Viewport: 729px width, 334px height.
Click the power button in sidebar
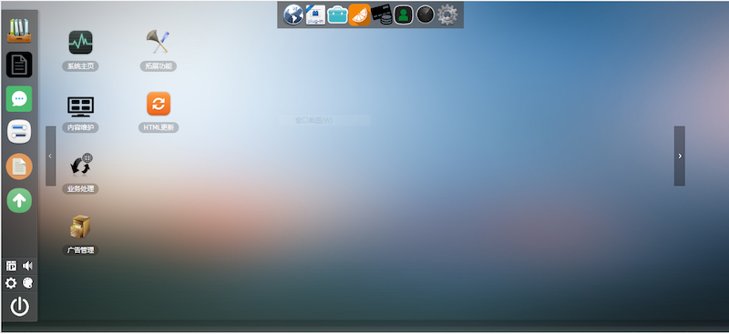[19, 307]
